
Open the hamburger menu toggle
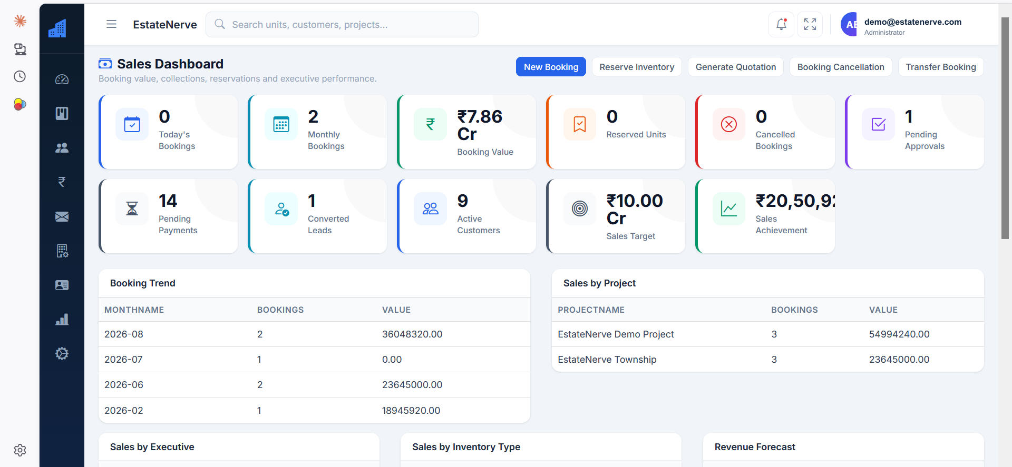(x=111, y=24)
